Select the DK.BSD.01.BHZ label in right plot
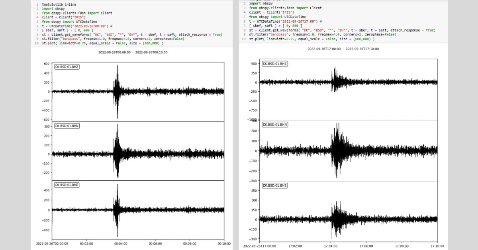Screen dimensions: 478x250 pyautogui.click(x=274, y=64)
